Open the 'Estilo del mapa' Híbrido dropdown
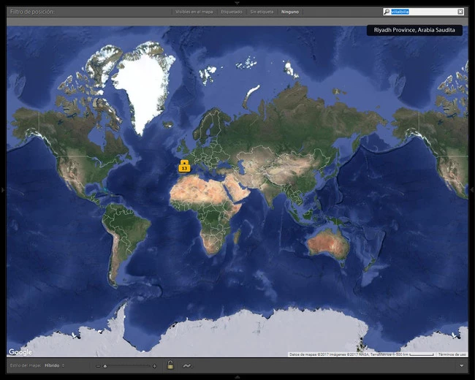Image resolution: width=475 pixels, height=380 pixels. (x=54, y=365)
